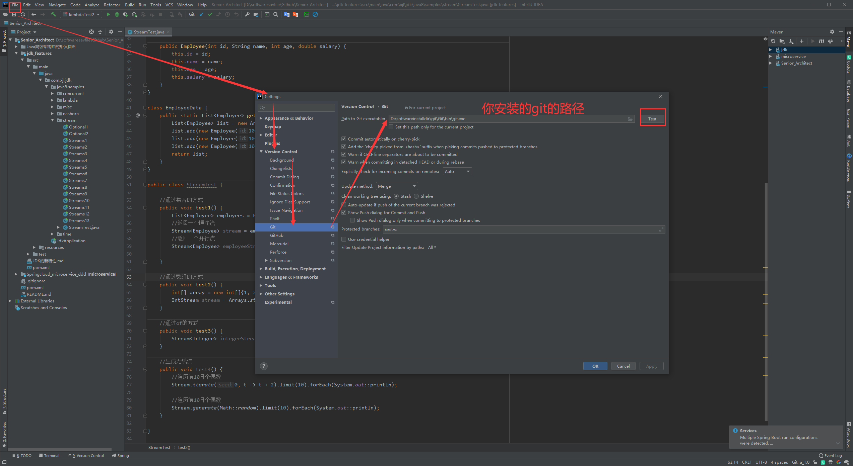Click the green Run button in toolbar
This screenshot has height=466, width=853.
click(108, 14)
